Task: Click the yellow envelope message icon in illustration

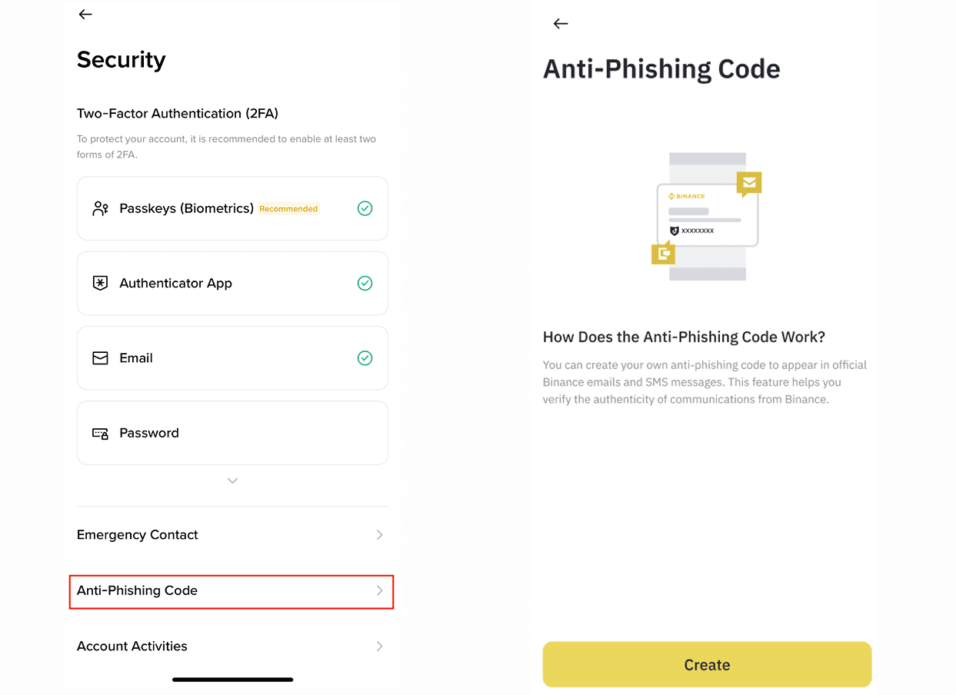Action: pos(749,184)
